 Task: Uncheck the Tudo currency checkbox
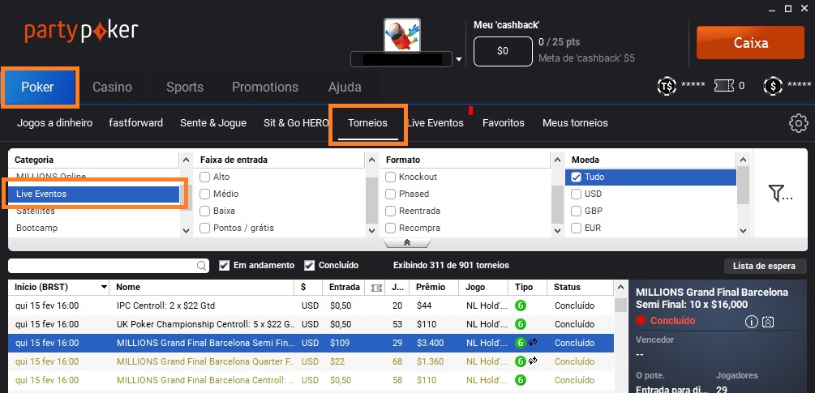coord(576,177)
